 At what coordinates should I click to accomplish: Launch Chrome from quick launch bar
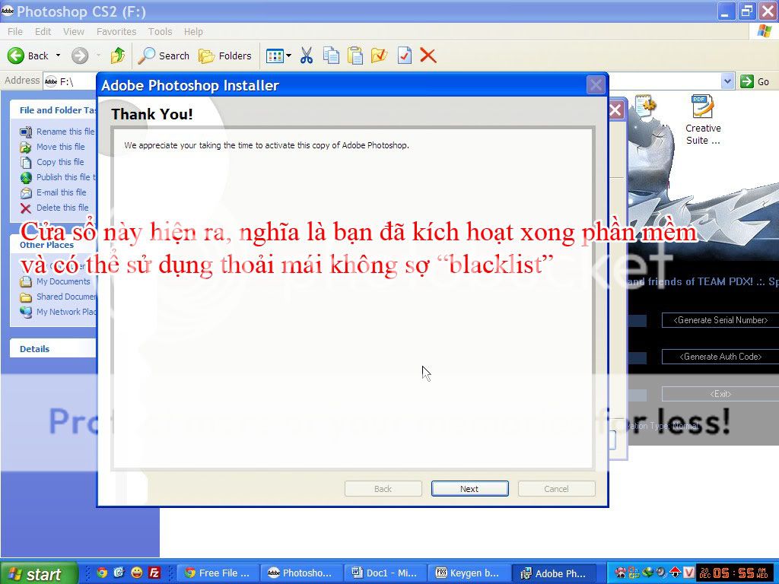point(102,573)
